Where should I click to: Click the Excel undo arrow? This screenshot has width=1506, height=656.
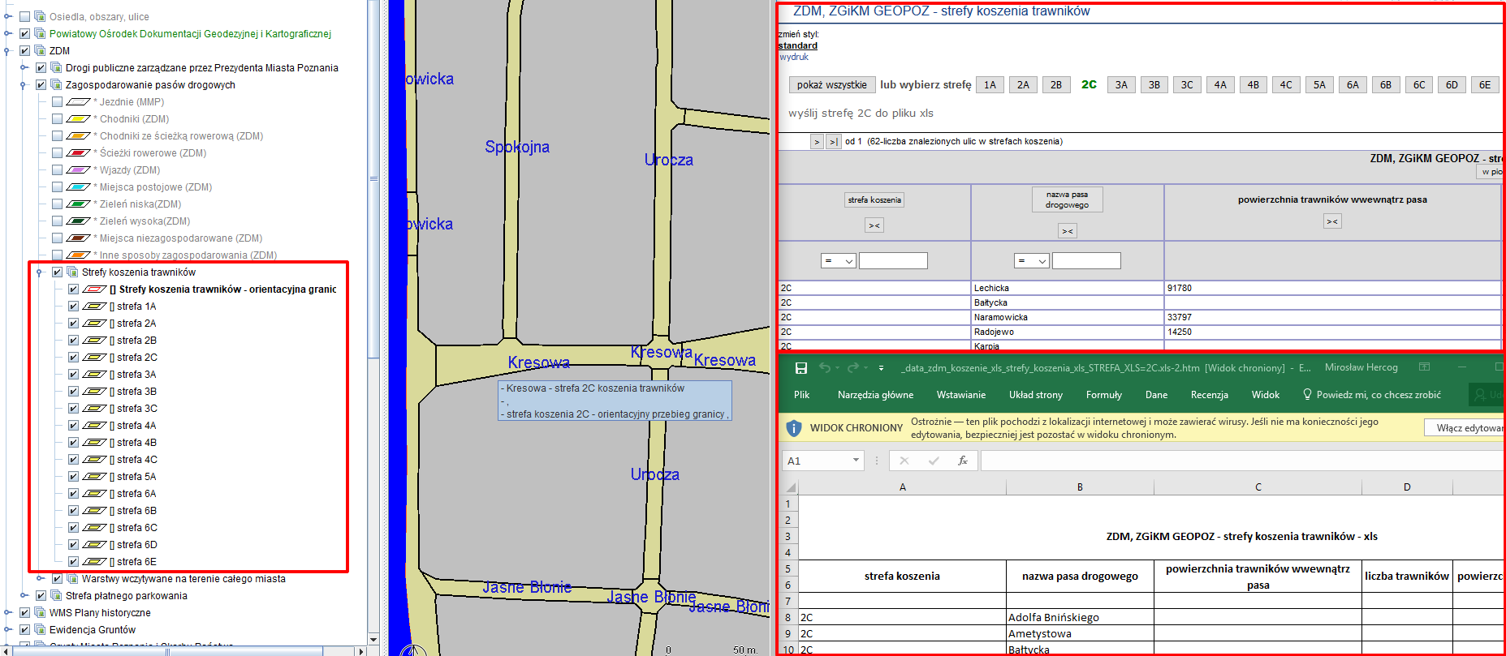(x=825, y=368)
